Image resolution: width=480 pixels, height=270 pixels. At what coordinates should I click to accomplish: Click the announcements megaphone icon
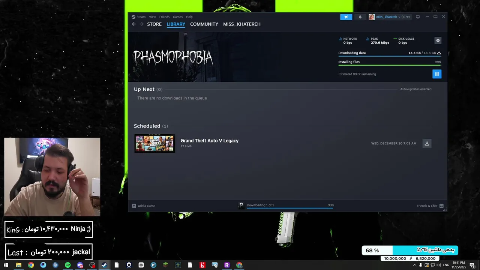click(346, 17)
